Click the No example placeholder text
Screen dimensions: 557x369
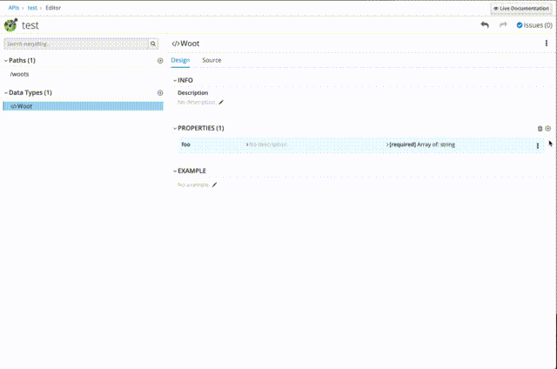coord(193,184)
